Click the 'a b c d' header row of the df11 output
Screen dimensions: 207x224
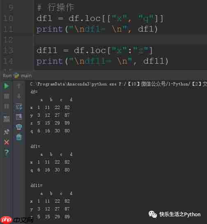tap(56, 193)
